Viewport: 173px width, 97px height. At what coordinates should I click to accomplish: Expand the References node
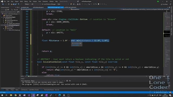tap(4, 19)
